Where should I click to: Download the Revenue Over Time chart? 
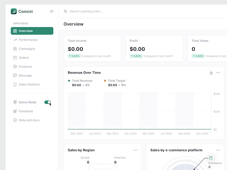point(211,73)
